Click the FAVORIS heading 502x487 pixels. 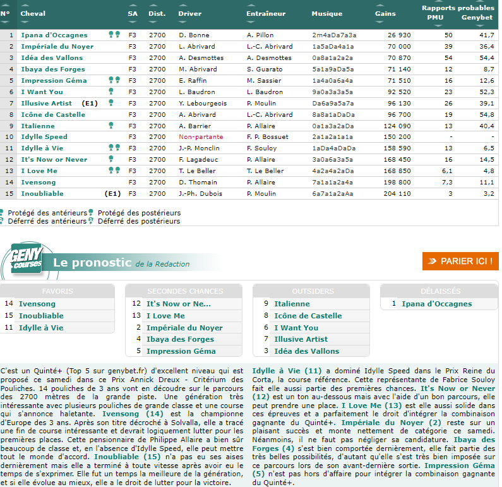point(57,291)
